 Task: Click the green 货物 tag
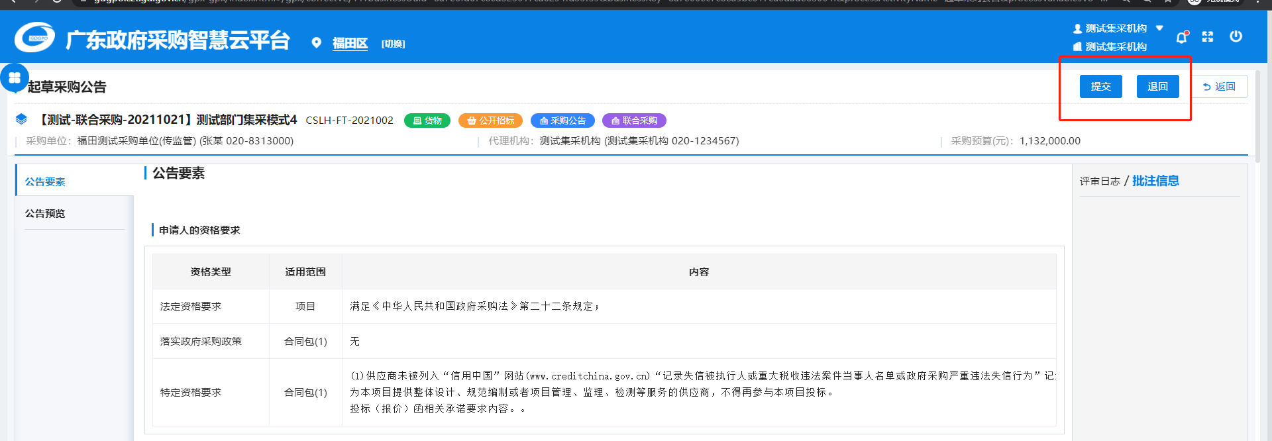click(427, 121)
